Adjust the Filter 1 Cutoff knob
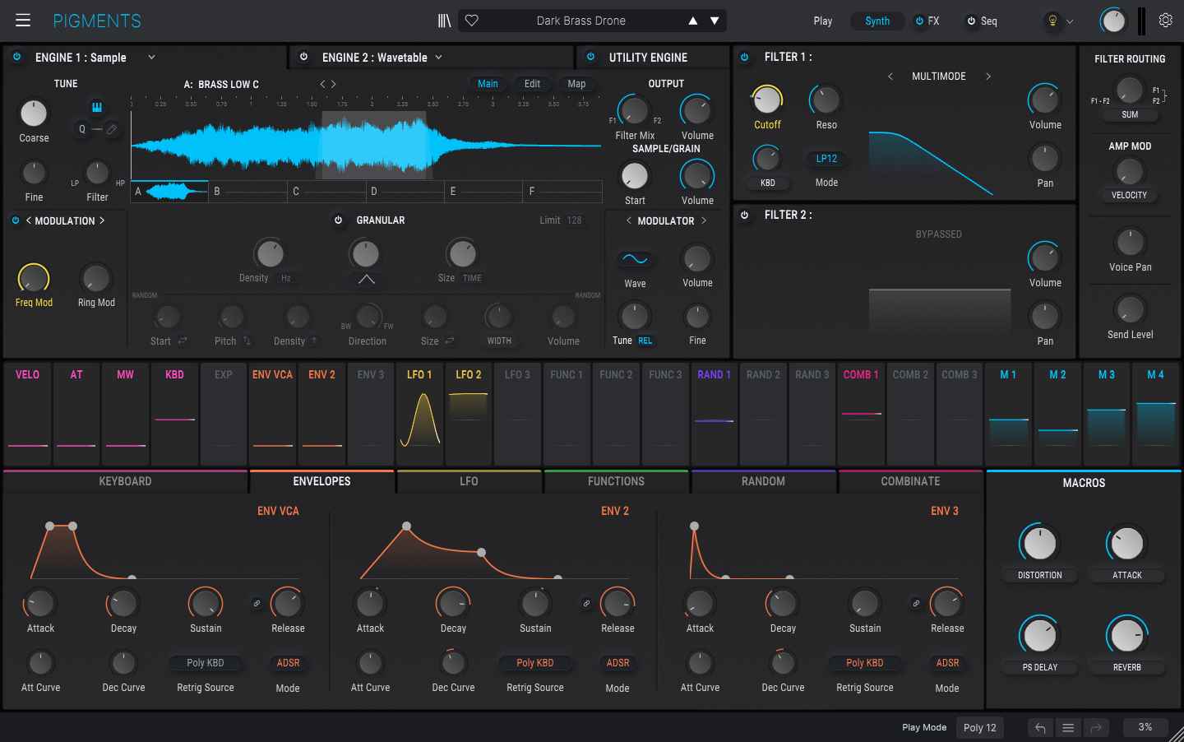 (x=767, y=100)
